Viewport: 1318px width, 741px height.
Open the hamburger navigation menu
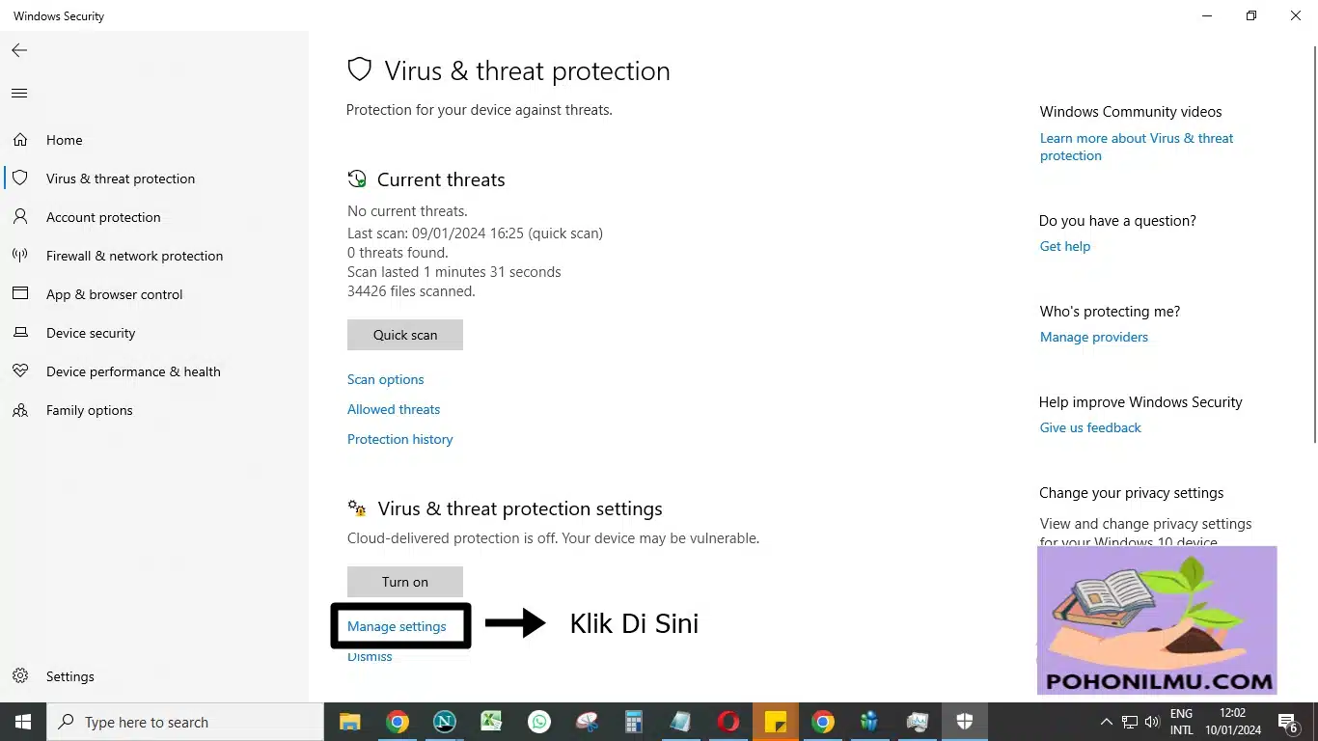pos(19,94)
